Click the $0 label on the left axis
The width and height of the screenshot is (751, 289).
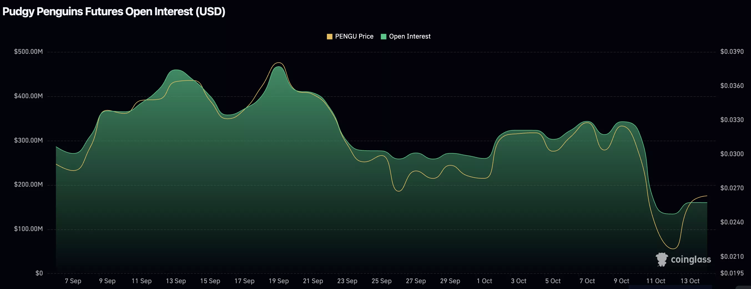[39, 273]
